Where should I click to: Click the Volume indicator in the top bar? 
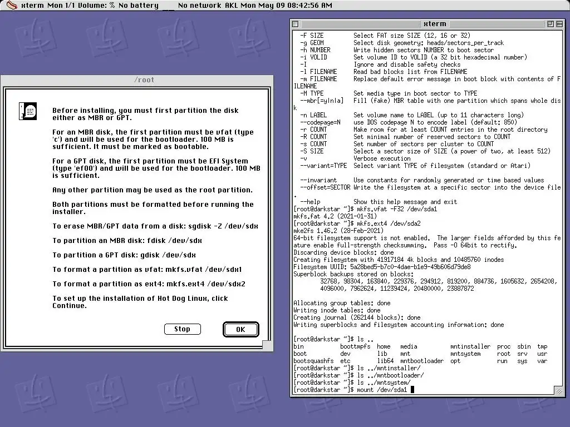coord(96,6)
